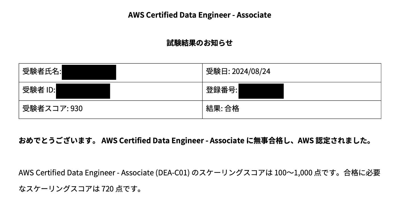This screenshot has height=205, width=398.
Task: Click the 受験者 ID label
Action: [x=39, y=90]
